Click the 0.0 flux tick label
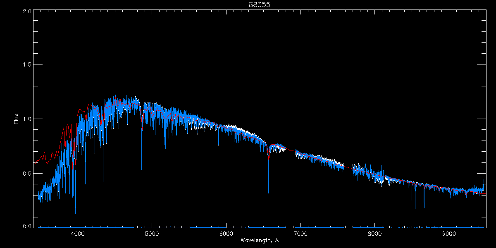 tap(27, 227)
